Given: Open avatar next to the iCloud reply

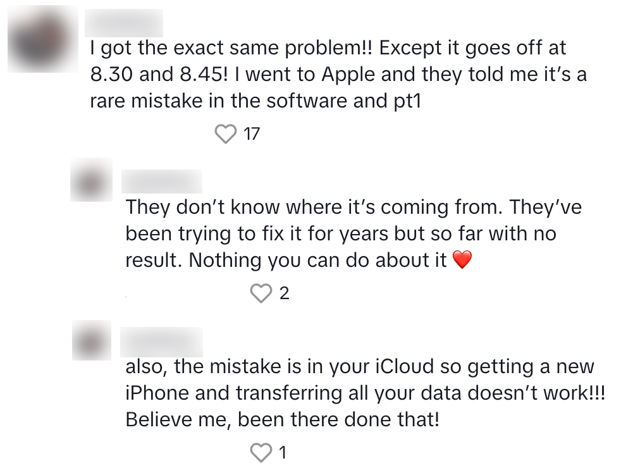Looking at the screenshot, I should click(x=92, y=342).
